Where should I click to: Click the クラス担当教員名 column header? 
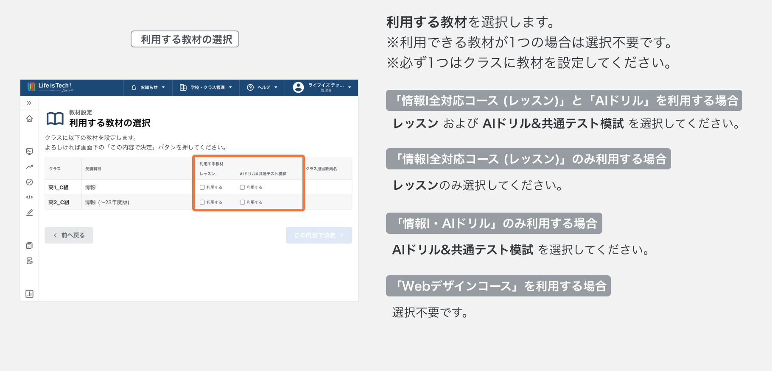(322, 169)
